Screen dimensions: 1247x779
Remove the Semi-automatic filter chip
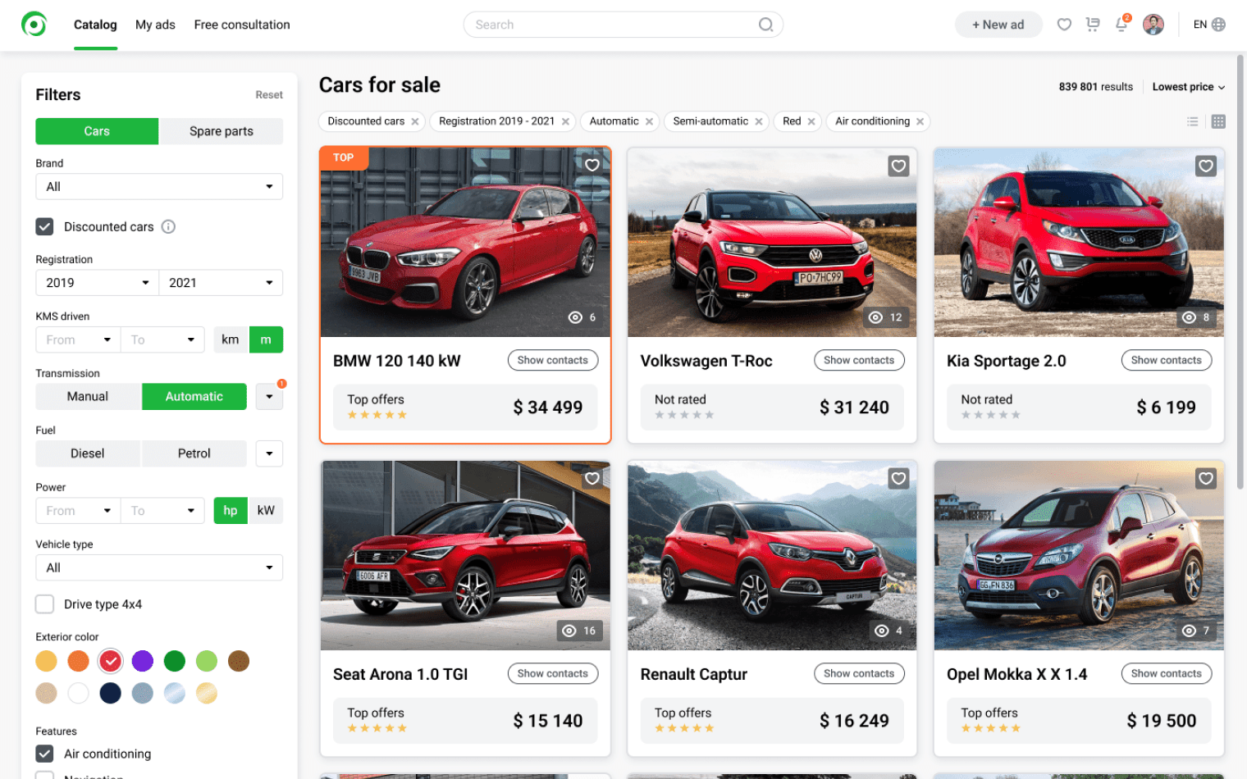[x=759, y=121]
